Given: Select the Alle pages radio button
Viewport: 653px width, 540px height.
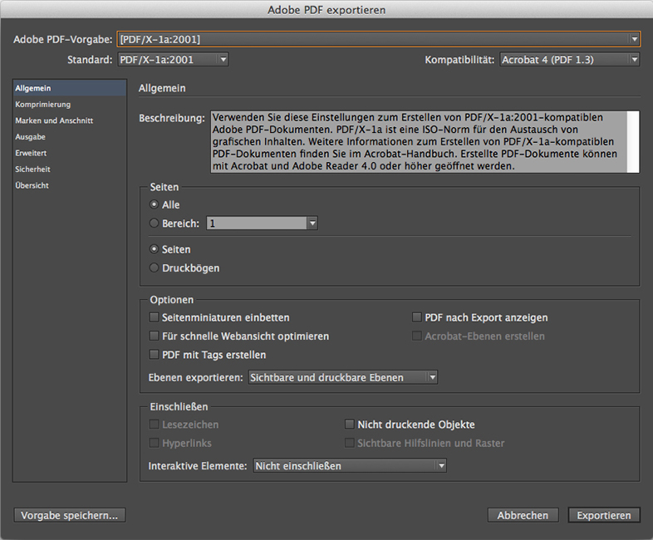Looking at the screenshot, I should coord(154,205).
